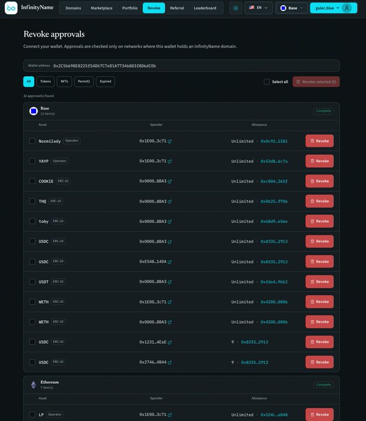
Task: Open external link icon for spender 0x2746..4B44
Action: [x=170, y=362]
